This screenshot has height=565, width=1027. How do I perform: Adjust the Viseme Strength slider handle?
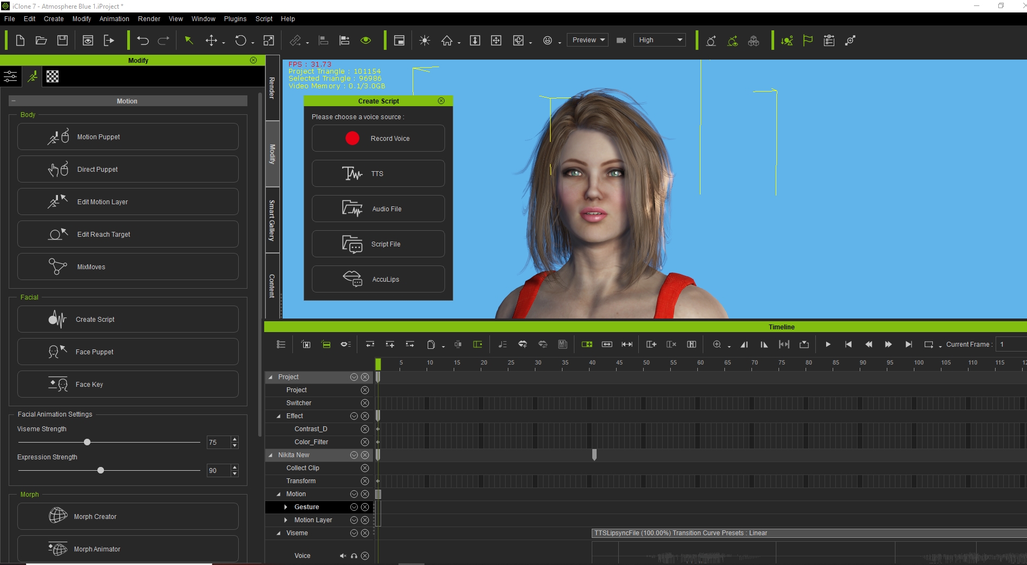point(87,442)
